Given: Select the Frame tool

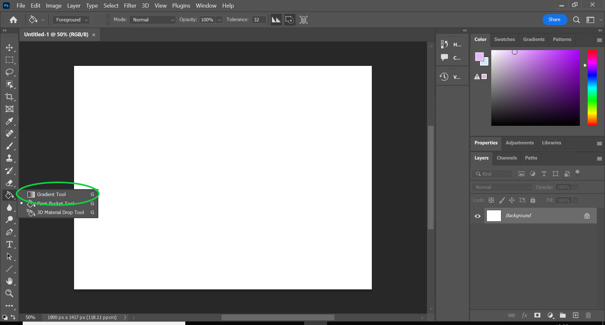Looking at the screenshot, I should click(9, 109).
